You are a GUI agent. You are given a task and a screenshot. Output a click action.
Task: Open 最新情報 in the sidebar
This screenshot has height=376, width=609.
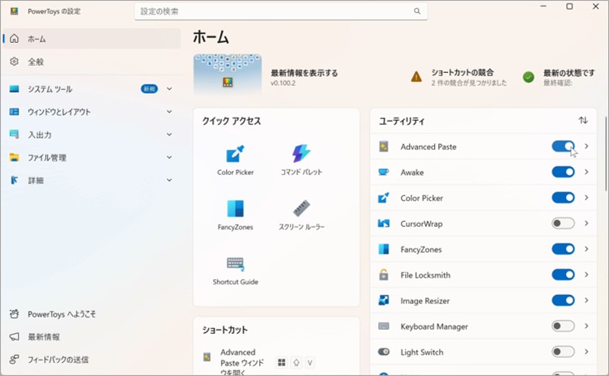(92, 337)
